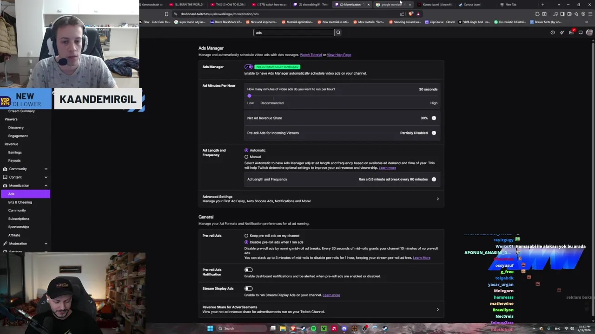Viewport: 595px width, 334px height.
Task: Select Disable pre-roll ads when I run ads
Action: [246, 242]
